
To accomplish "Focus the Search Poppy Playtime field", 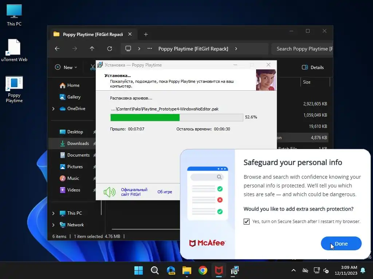I will (302, 49).
